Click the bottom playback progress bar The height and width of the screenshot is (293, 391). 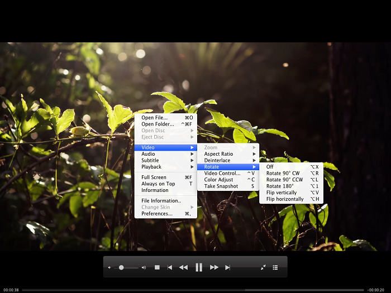click(195, 290)
